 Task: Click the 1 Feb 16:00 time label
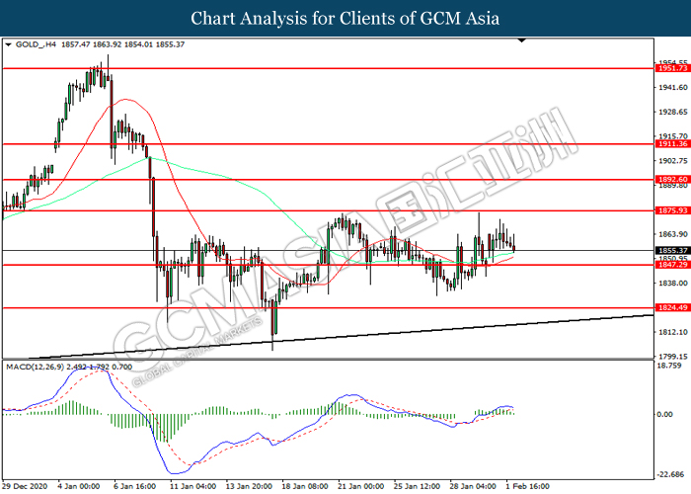(x=527, y=486)
